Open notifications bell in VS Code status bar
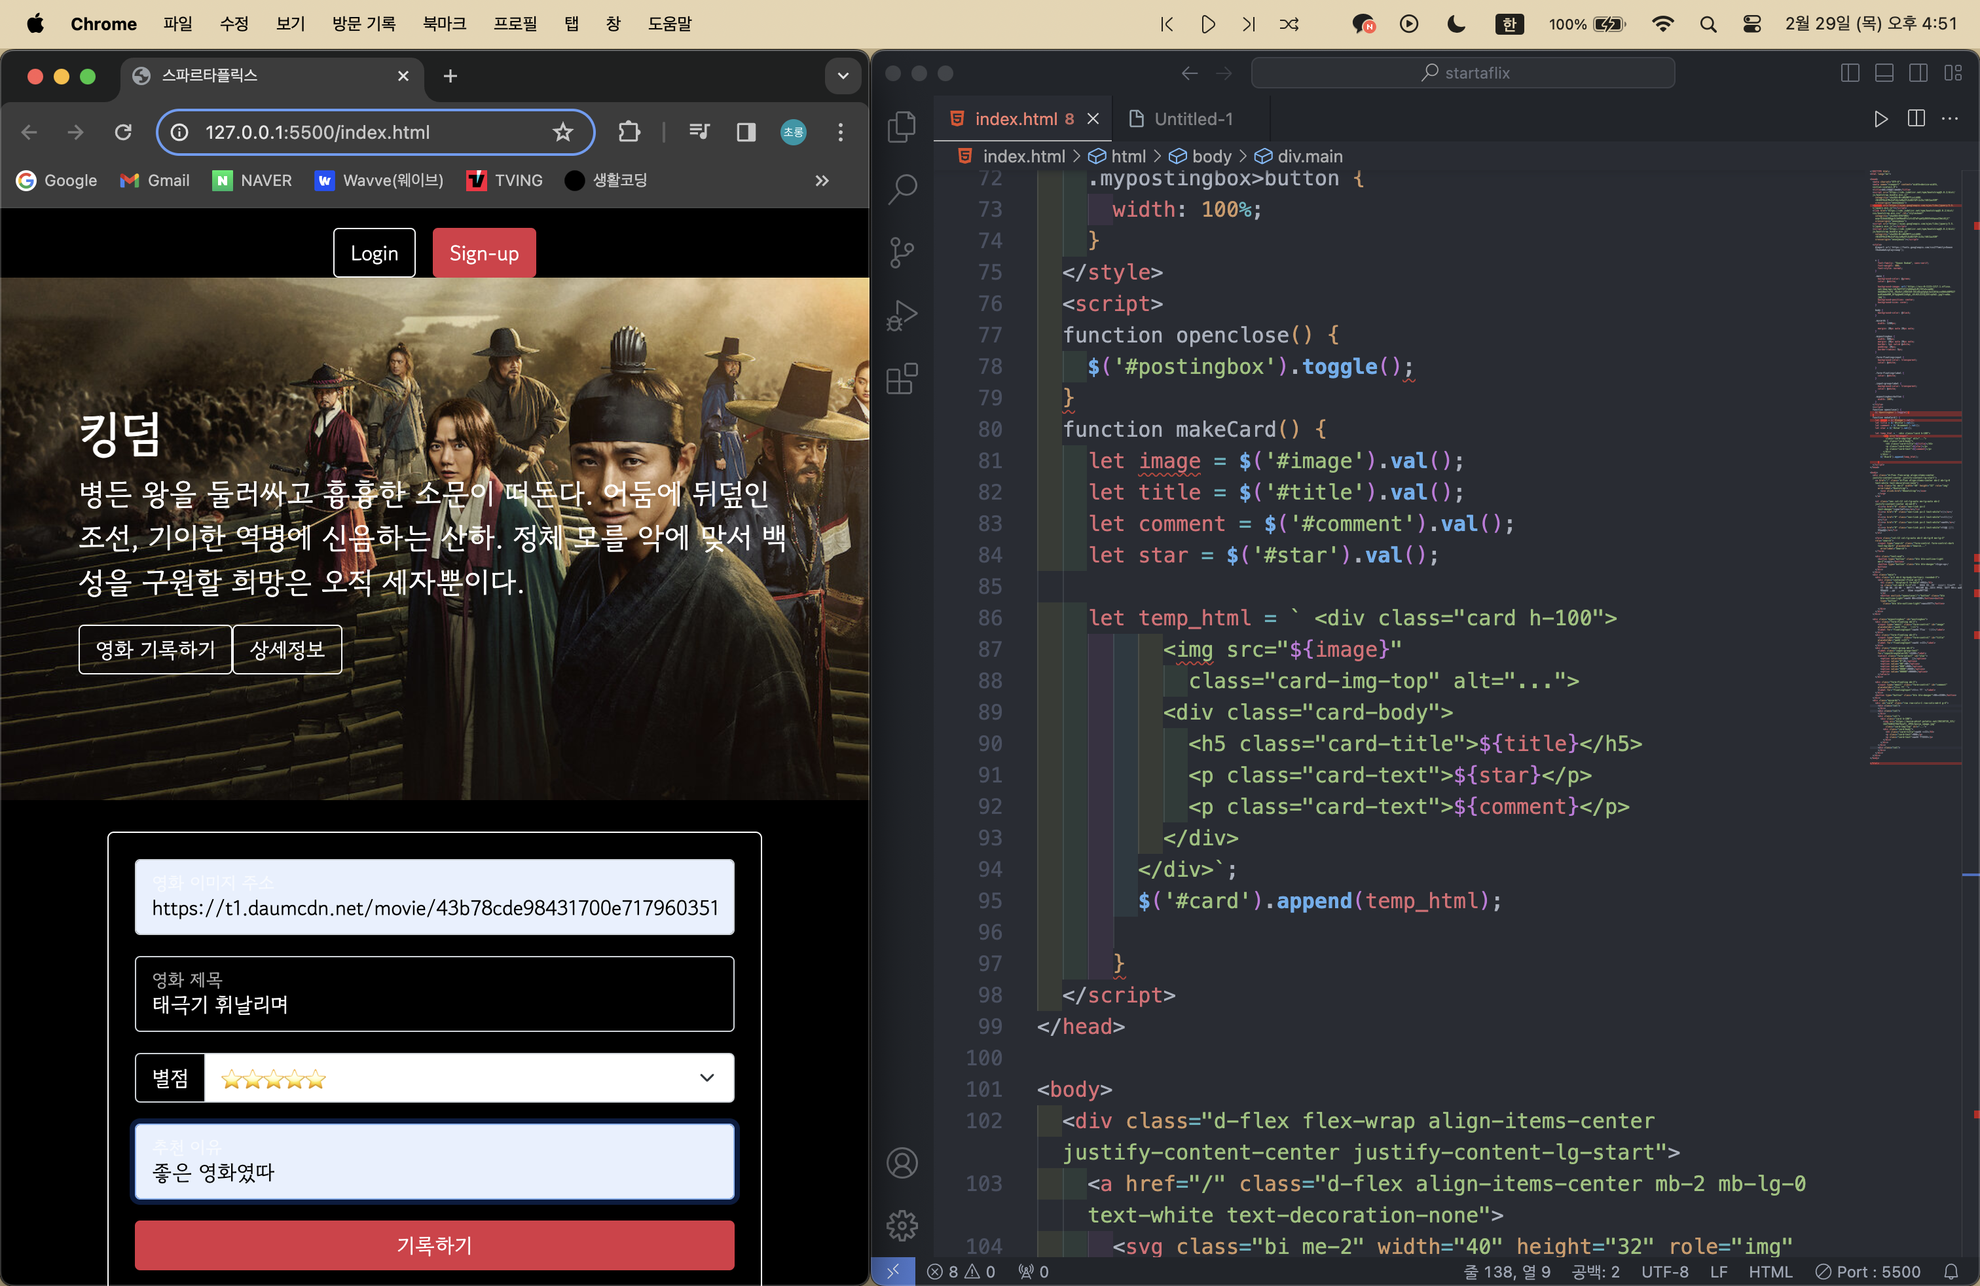 (x=1951, y=1271)
